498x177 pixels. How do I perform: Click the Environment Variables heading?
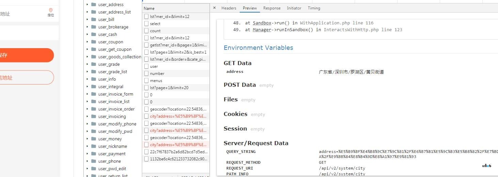pos(258,47)
